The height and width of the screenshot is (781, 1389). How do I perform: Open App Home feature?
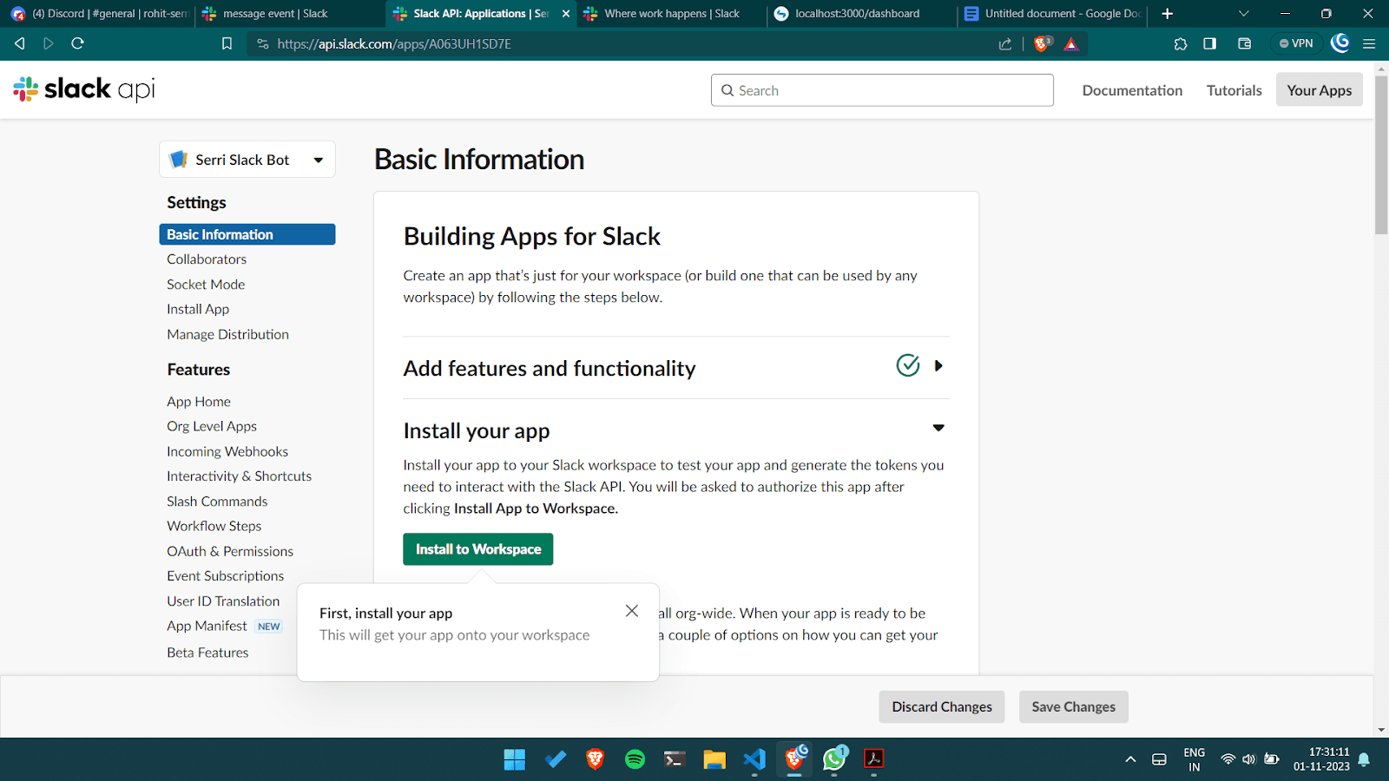pos(199,402)
